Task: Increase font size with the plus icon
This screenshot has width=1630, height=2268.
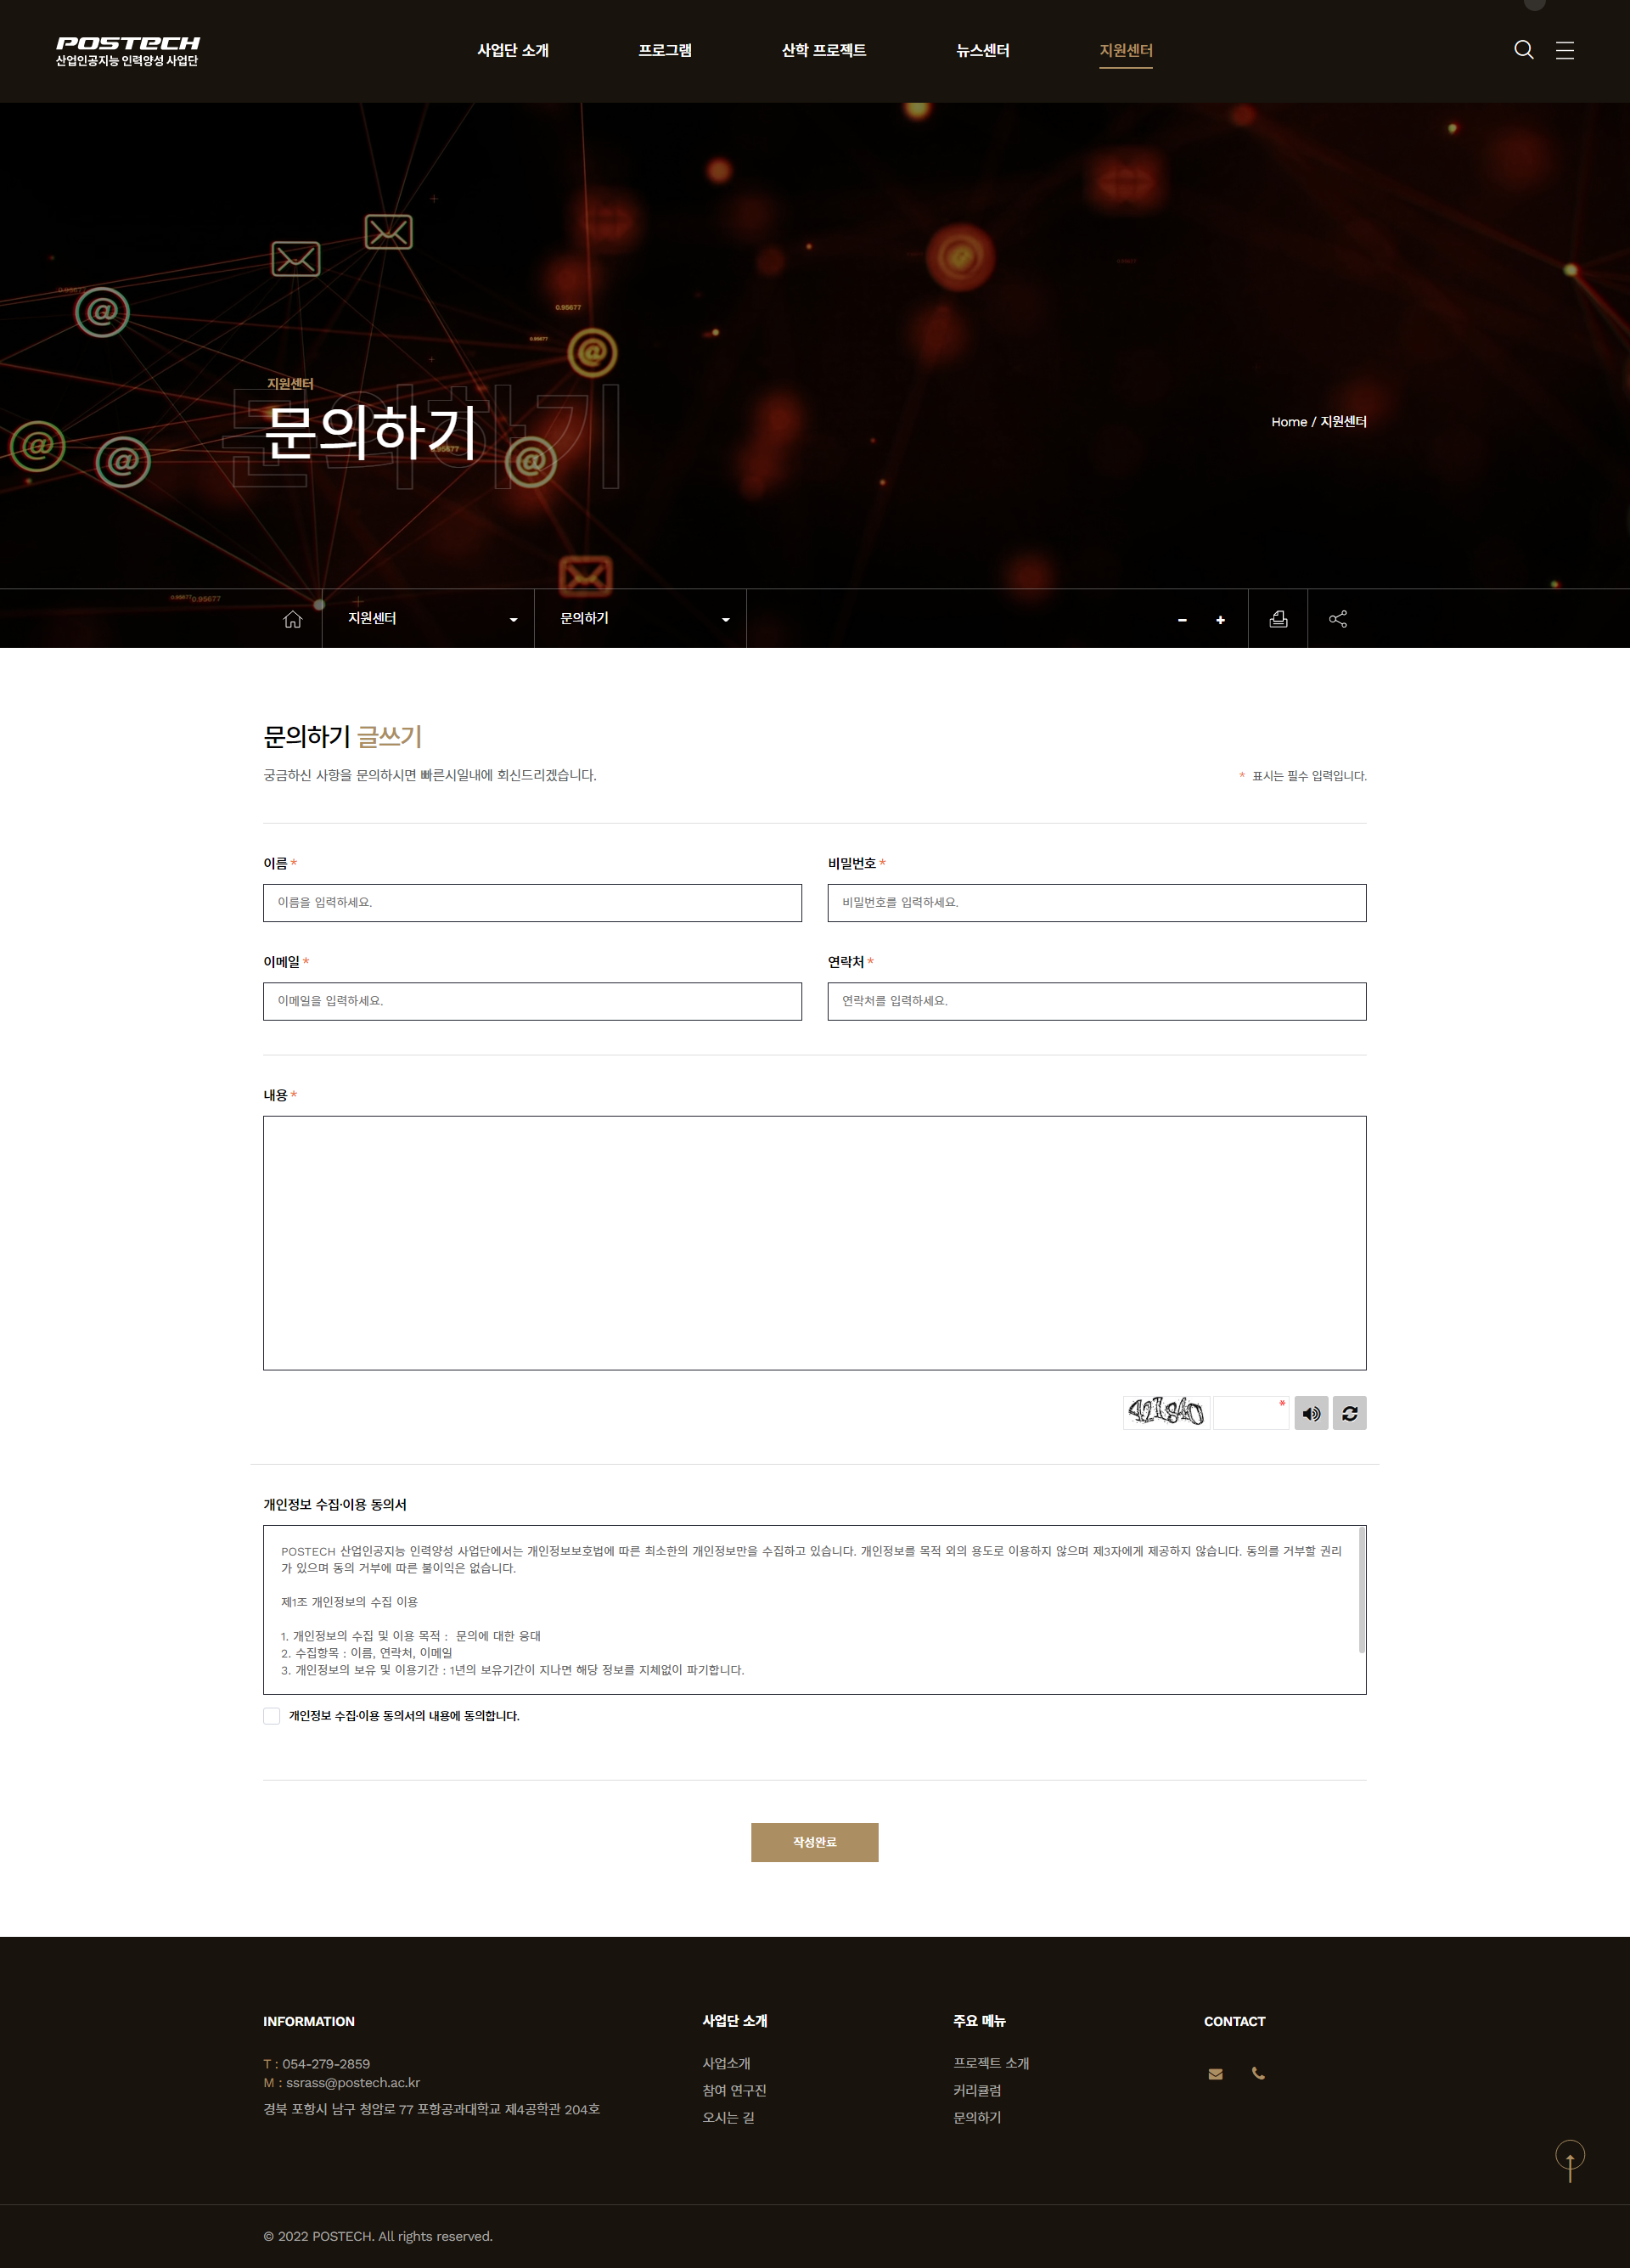Action: pyautogui.click(x=1220, y=620)
